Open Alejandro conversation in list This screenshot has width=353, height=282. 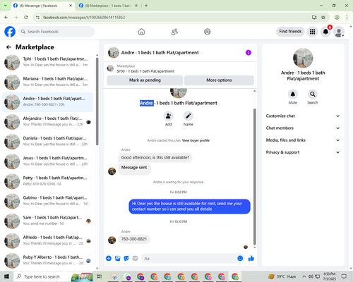[x=47, y=122]
